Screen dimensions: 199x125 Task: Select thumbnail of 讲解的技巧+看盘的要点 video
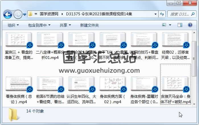(144, 40)
